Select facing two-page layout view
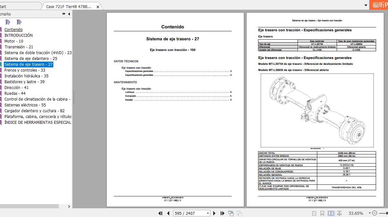 (330, 213)
